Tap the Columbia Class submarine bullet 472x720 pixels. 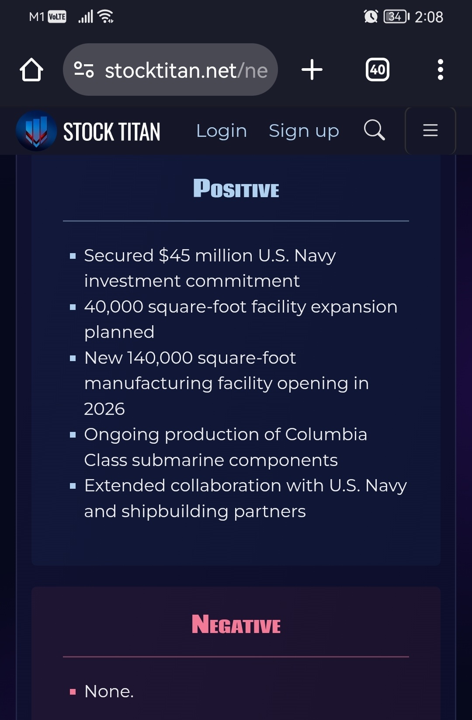coord(225,447)
